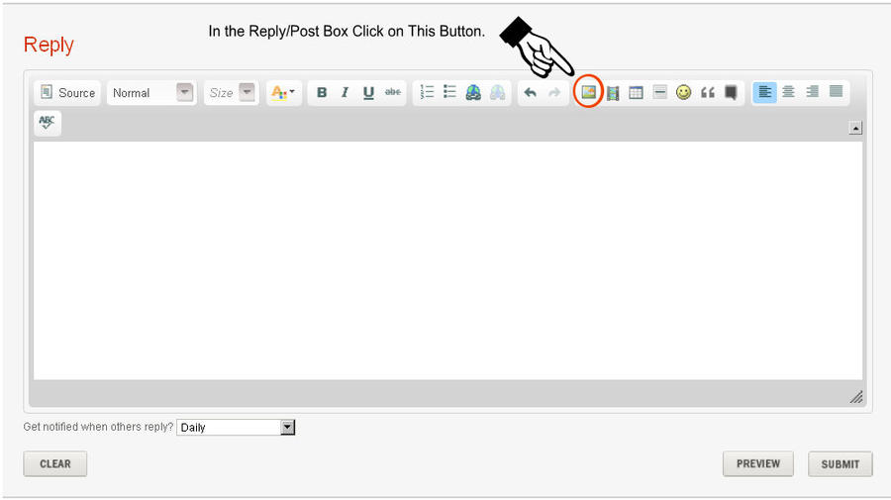Open the smiley emoticon picker
The width and height of the screenshot is (891, 500).
tap(683, 92)
